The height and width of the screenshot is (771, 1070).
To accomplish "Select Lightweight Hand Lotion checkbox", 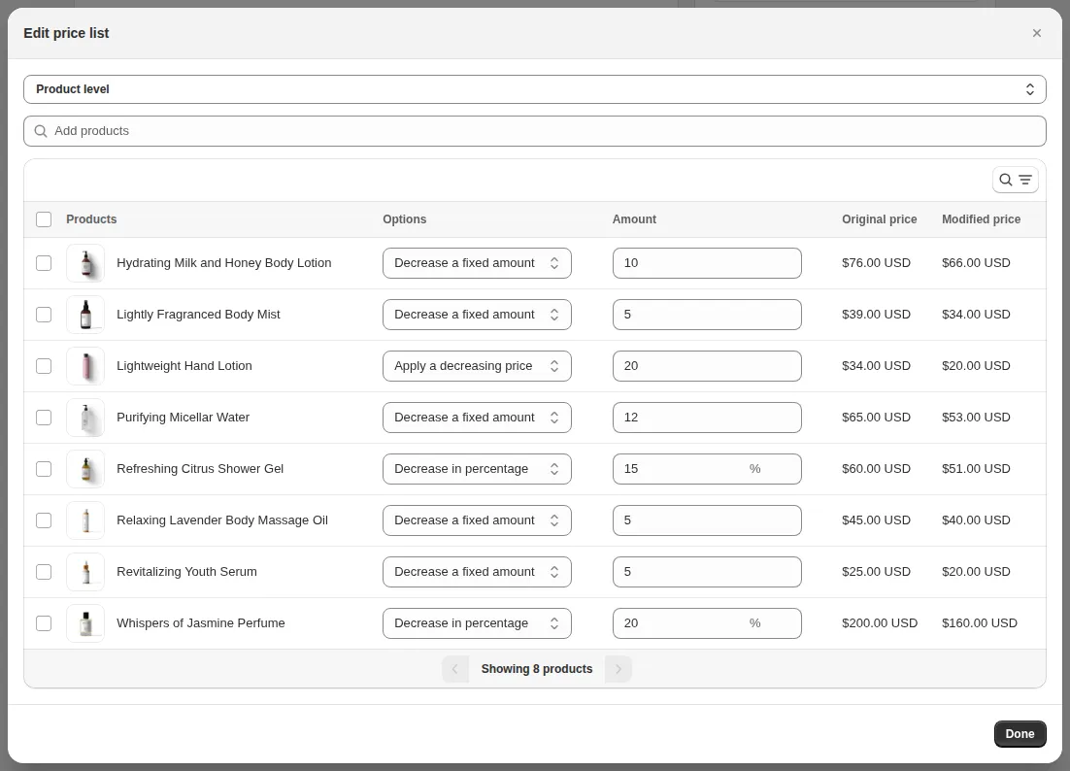I will tap(44, 366).
